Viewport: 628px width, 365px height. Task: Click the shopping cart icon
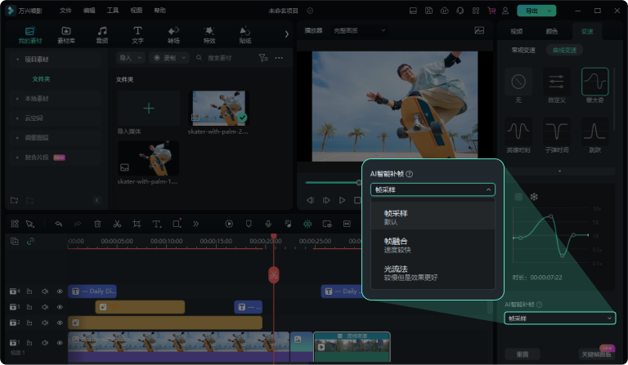[x=491, y=11]
